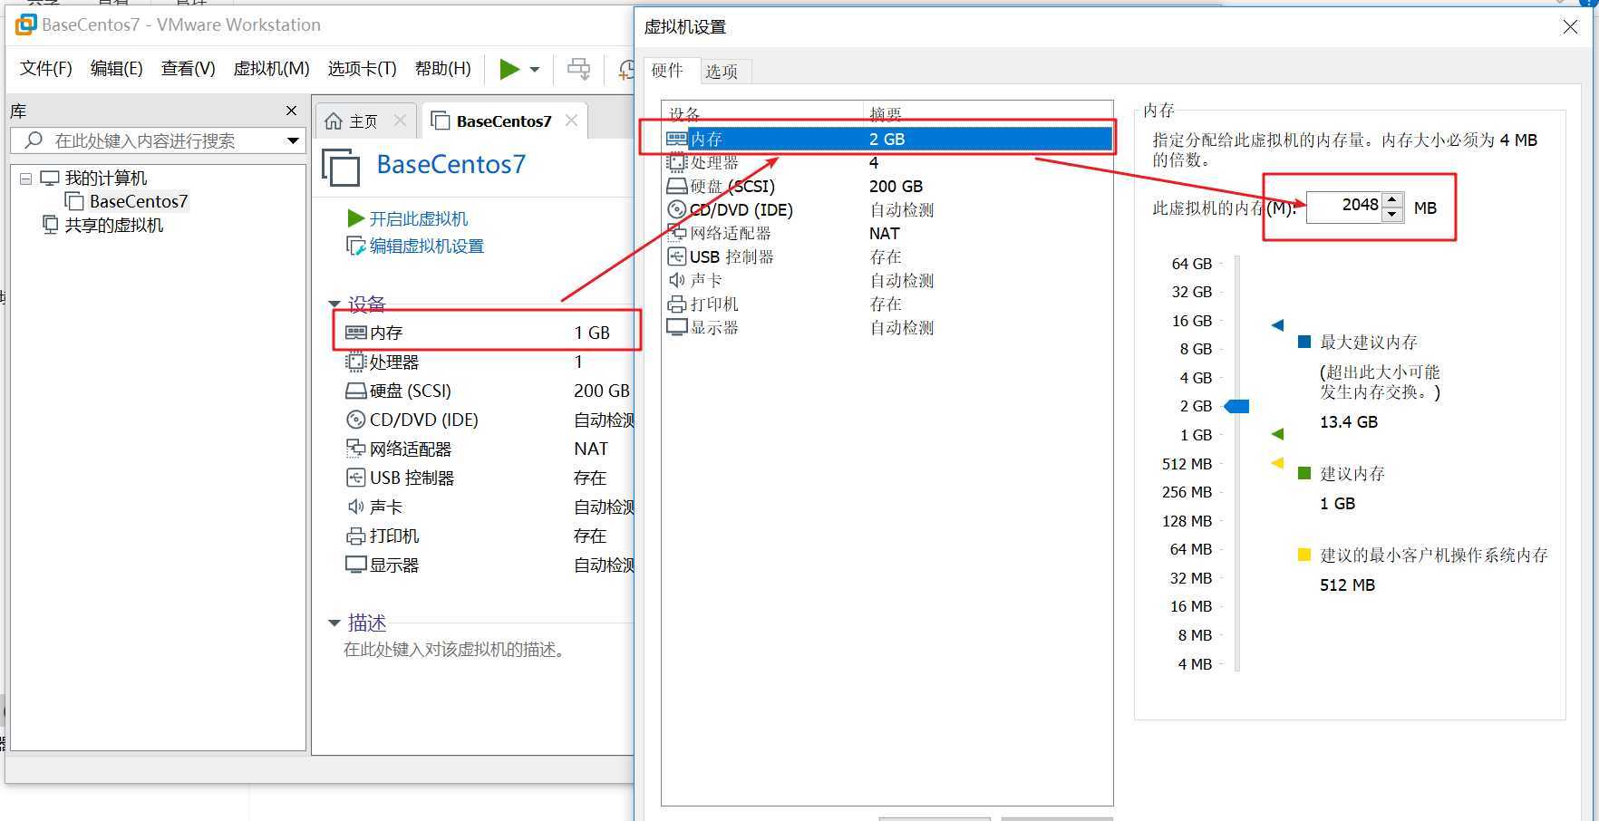Close the 主页 tab

[x=400, y=121]
